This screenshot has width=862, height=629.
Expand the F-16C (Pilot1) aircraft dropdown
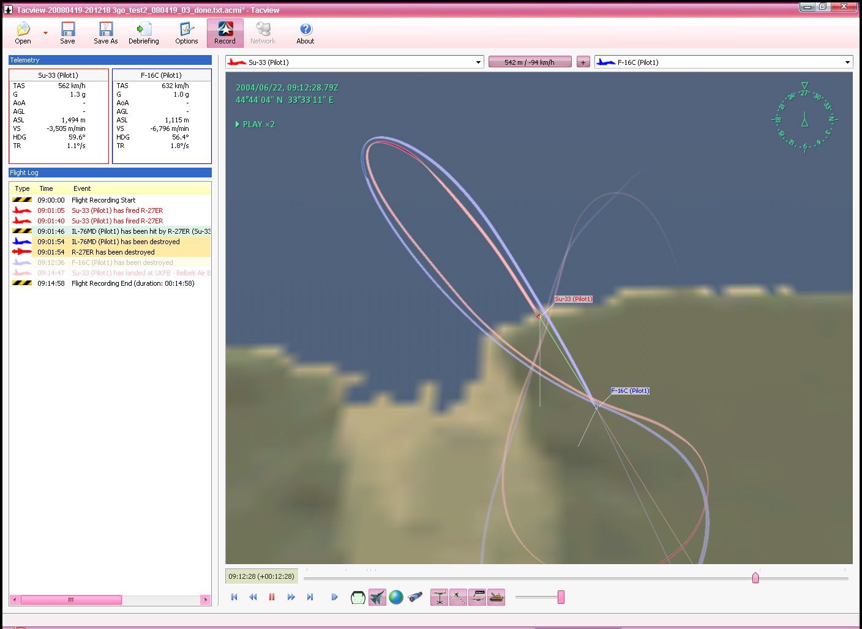coord(847,62)
